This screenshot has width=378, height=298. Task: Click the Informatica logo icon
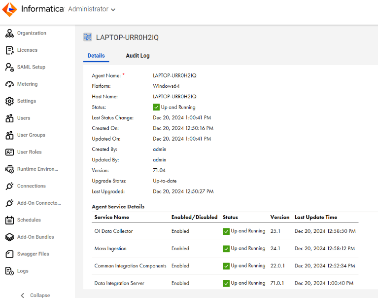pyautogui.click(x=9, y=9)
